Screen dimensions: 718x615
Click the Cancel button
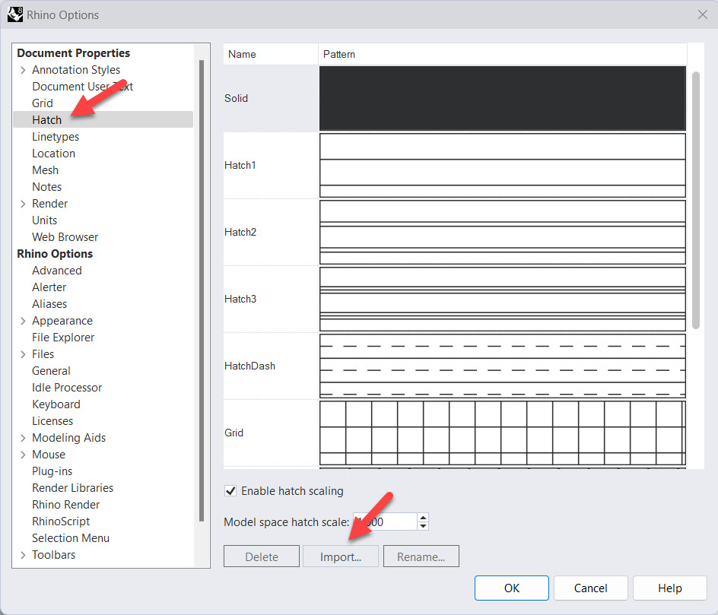point(591,588)
